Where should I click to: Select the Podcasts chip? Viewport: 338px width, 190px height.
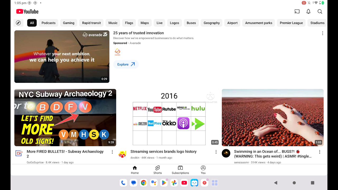coord(49,23)
